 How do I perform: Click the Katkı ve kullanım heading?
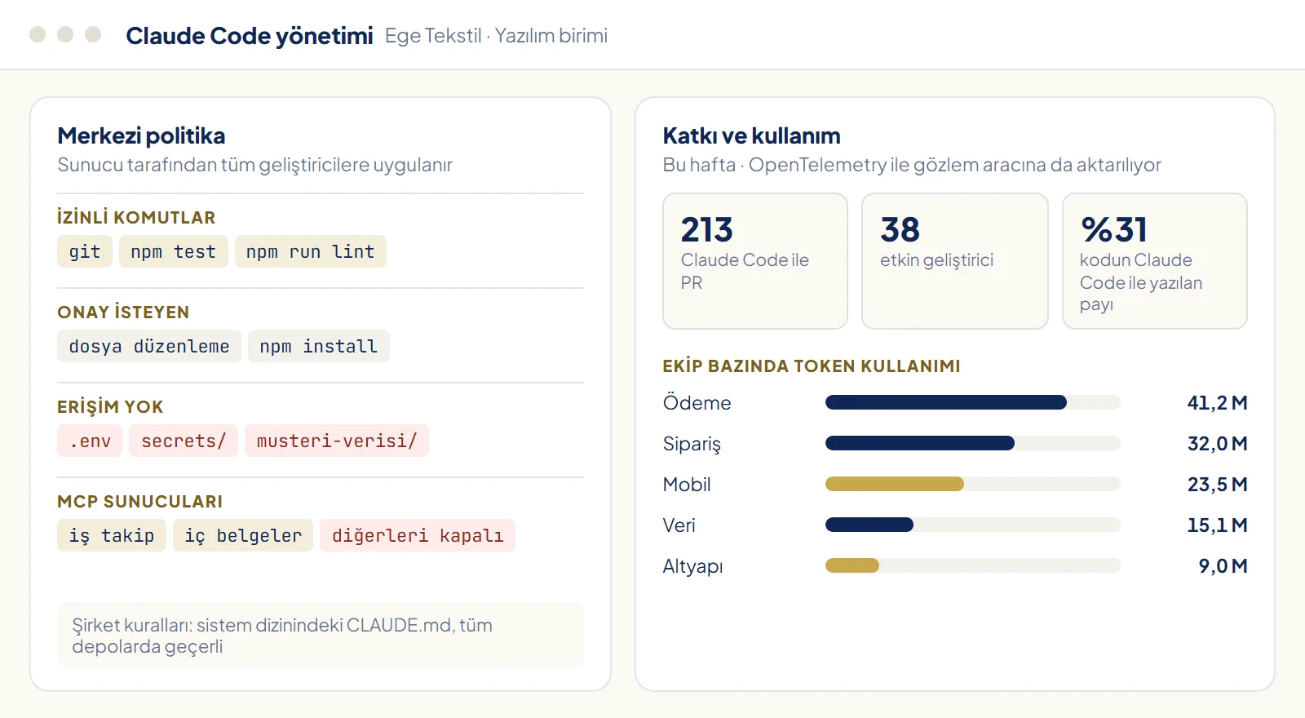[751, 135]
